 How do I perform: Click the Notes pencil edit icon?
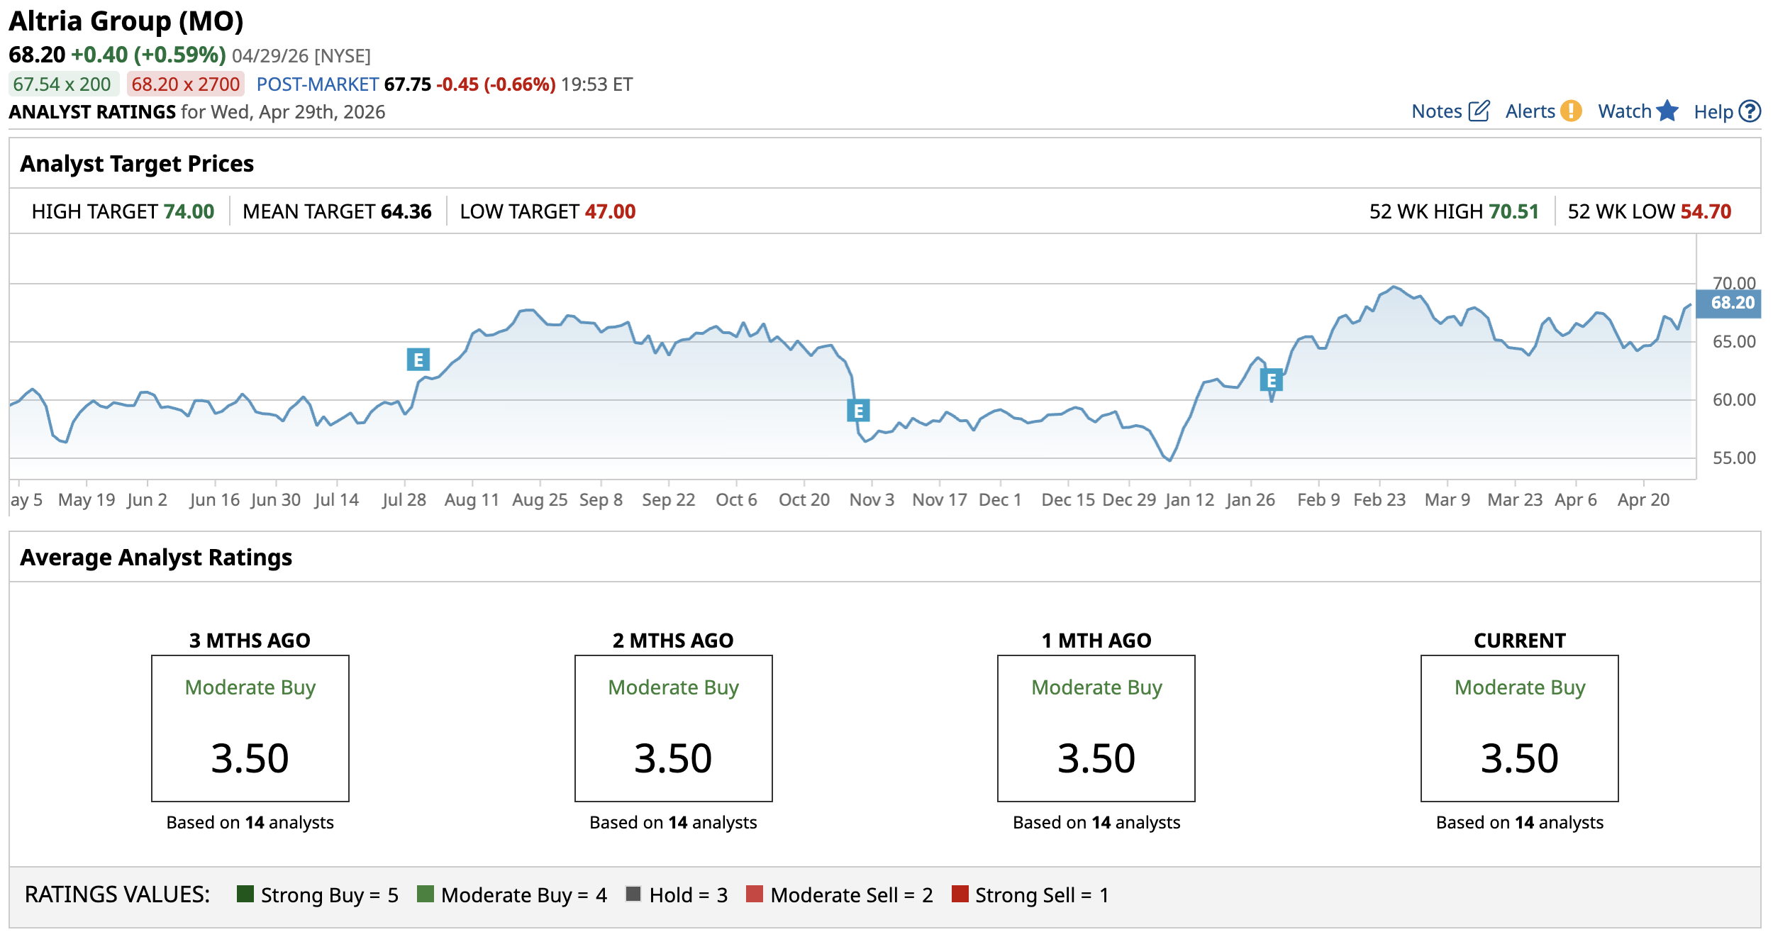1479,111
